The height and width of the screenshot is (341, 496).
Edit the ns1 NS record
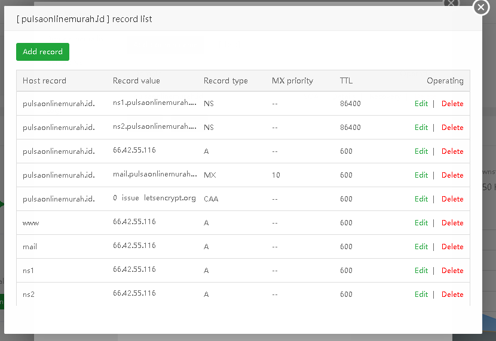click(421, 104)
